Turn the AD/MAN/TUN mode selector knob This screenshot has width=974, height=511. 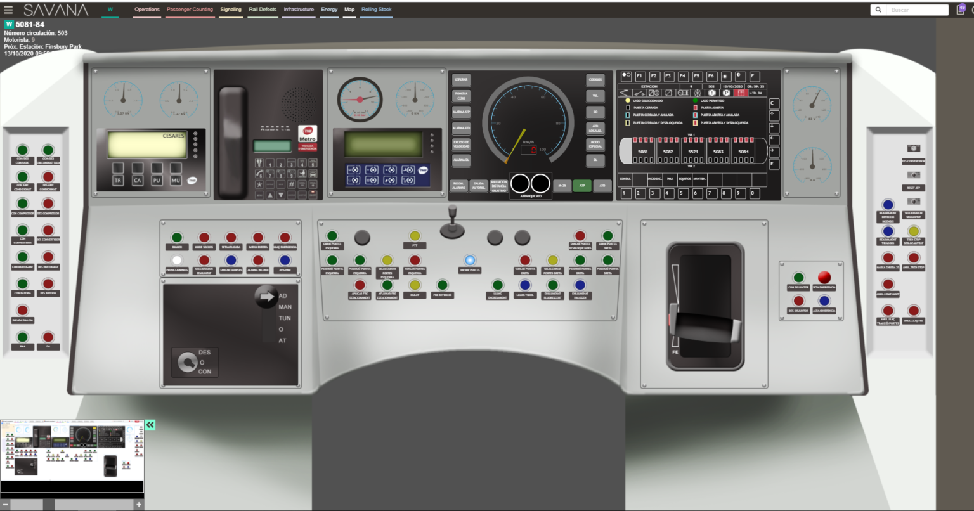tap(266, 297)
